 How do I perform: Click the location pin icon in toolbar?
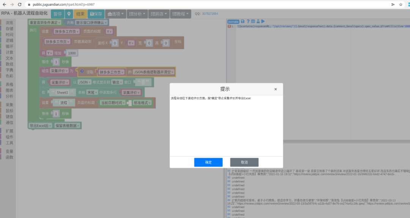(69, 14)
